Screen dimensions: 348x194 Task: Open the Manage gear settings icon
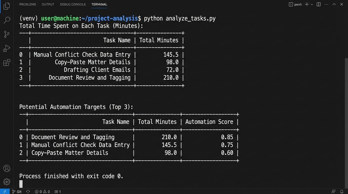pos(7,181)
